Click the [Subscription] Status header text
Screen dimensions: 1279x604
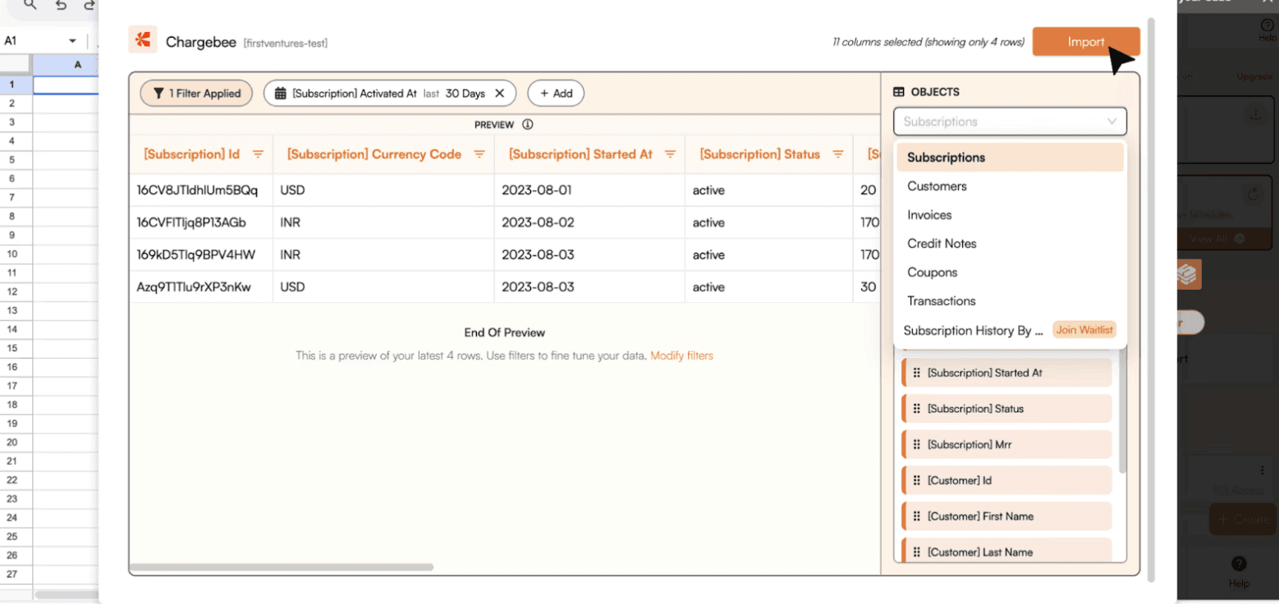(759, 154)
